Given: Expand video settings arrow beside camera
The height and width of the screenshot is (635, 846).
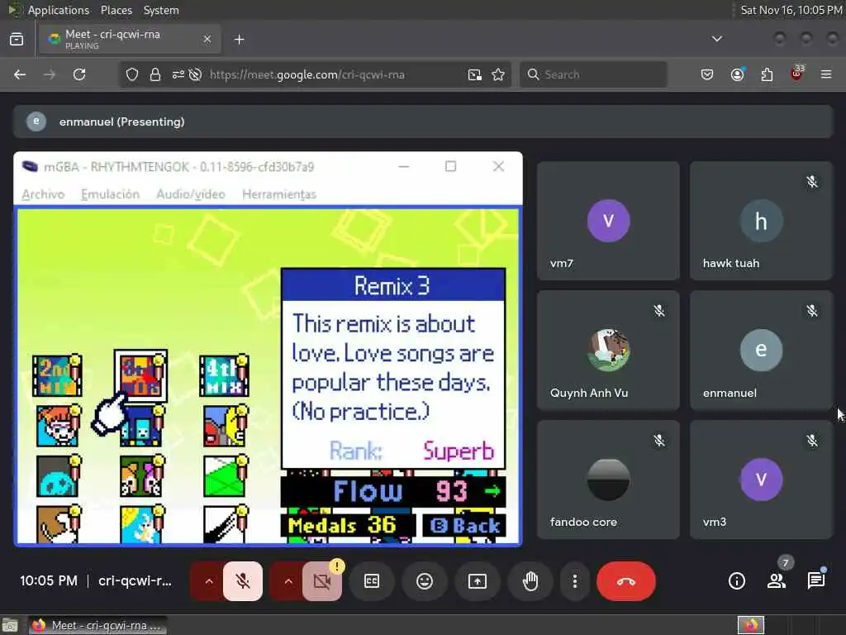Looking at the screenshot, I should pos(288,581).
